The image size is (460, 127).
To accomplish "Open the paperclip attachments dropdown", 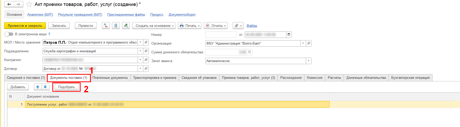I will pos(238,26).
